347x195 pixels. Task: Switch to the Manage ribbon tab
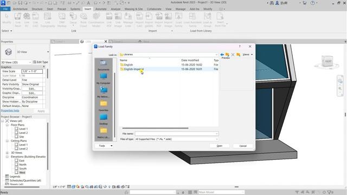[x=181, y=9]
